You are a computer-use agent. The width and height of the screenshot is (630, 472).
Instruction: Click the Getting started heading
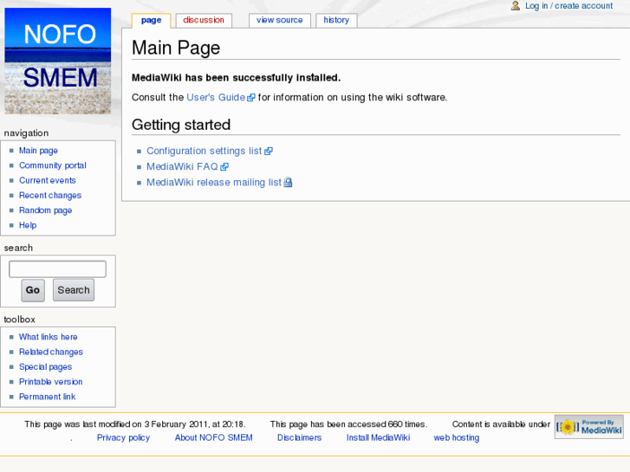181,125
